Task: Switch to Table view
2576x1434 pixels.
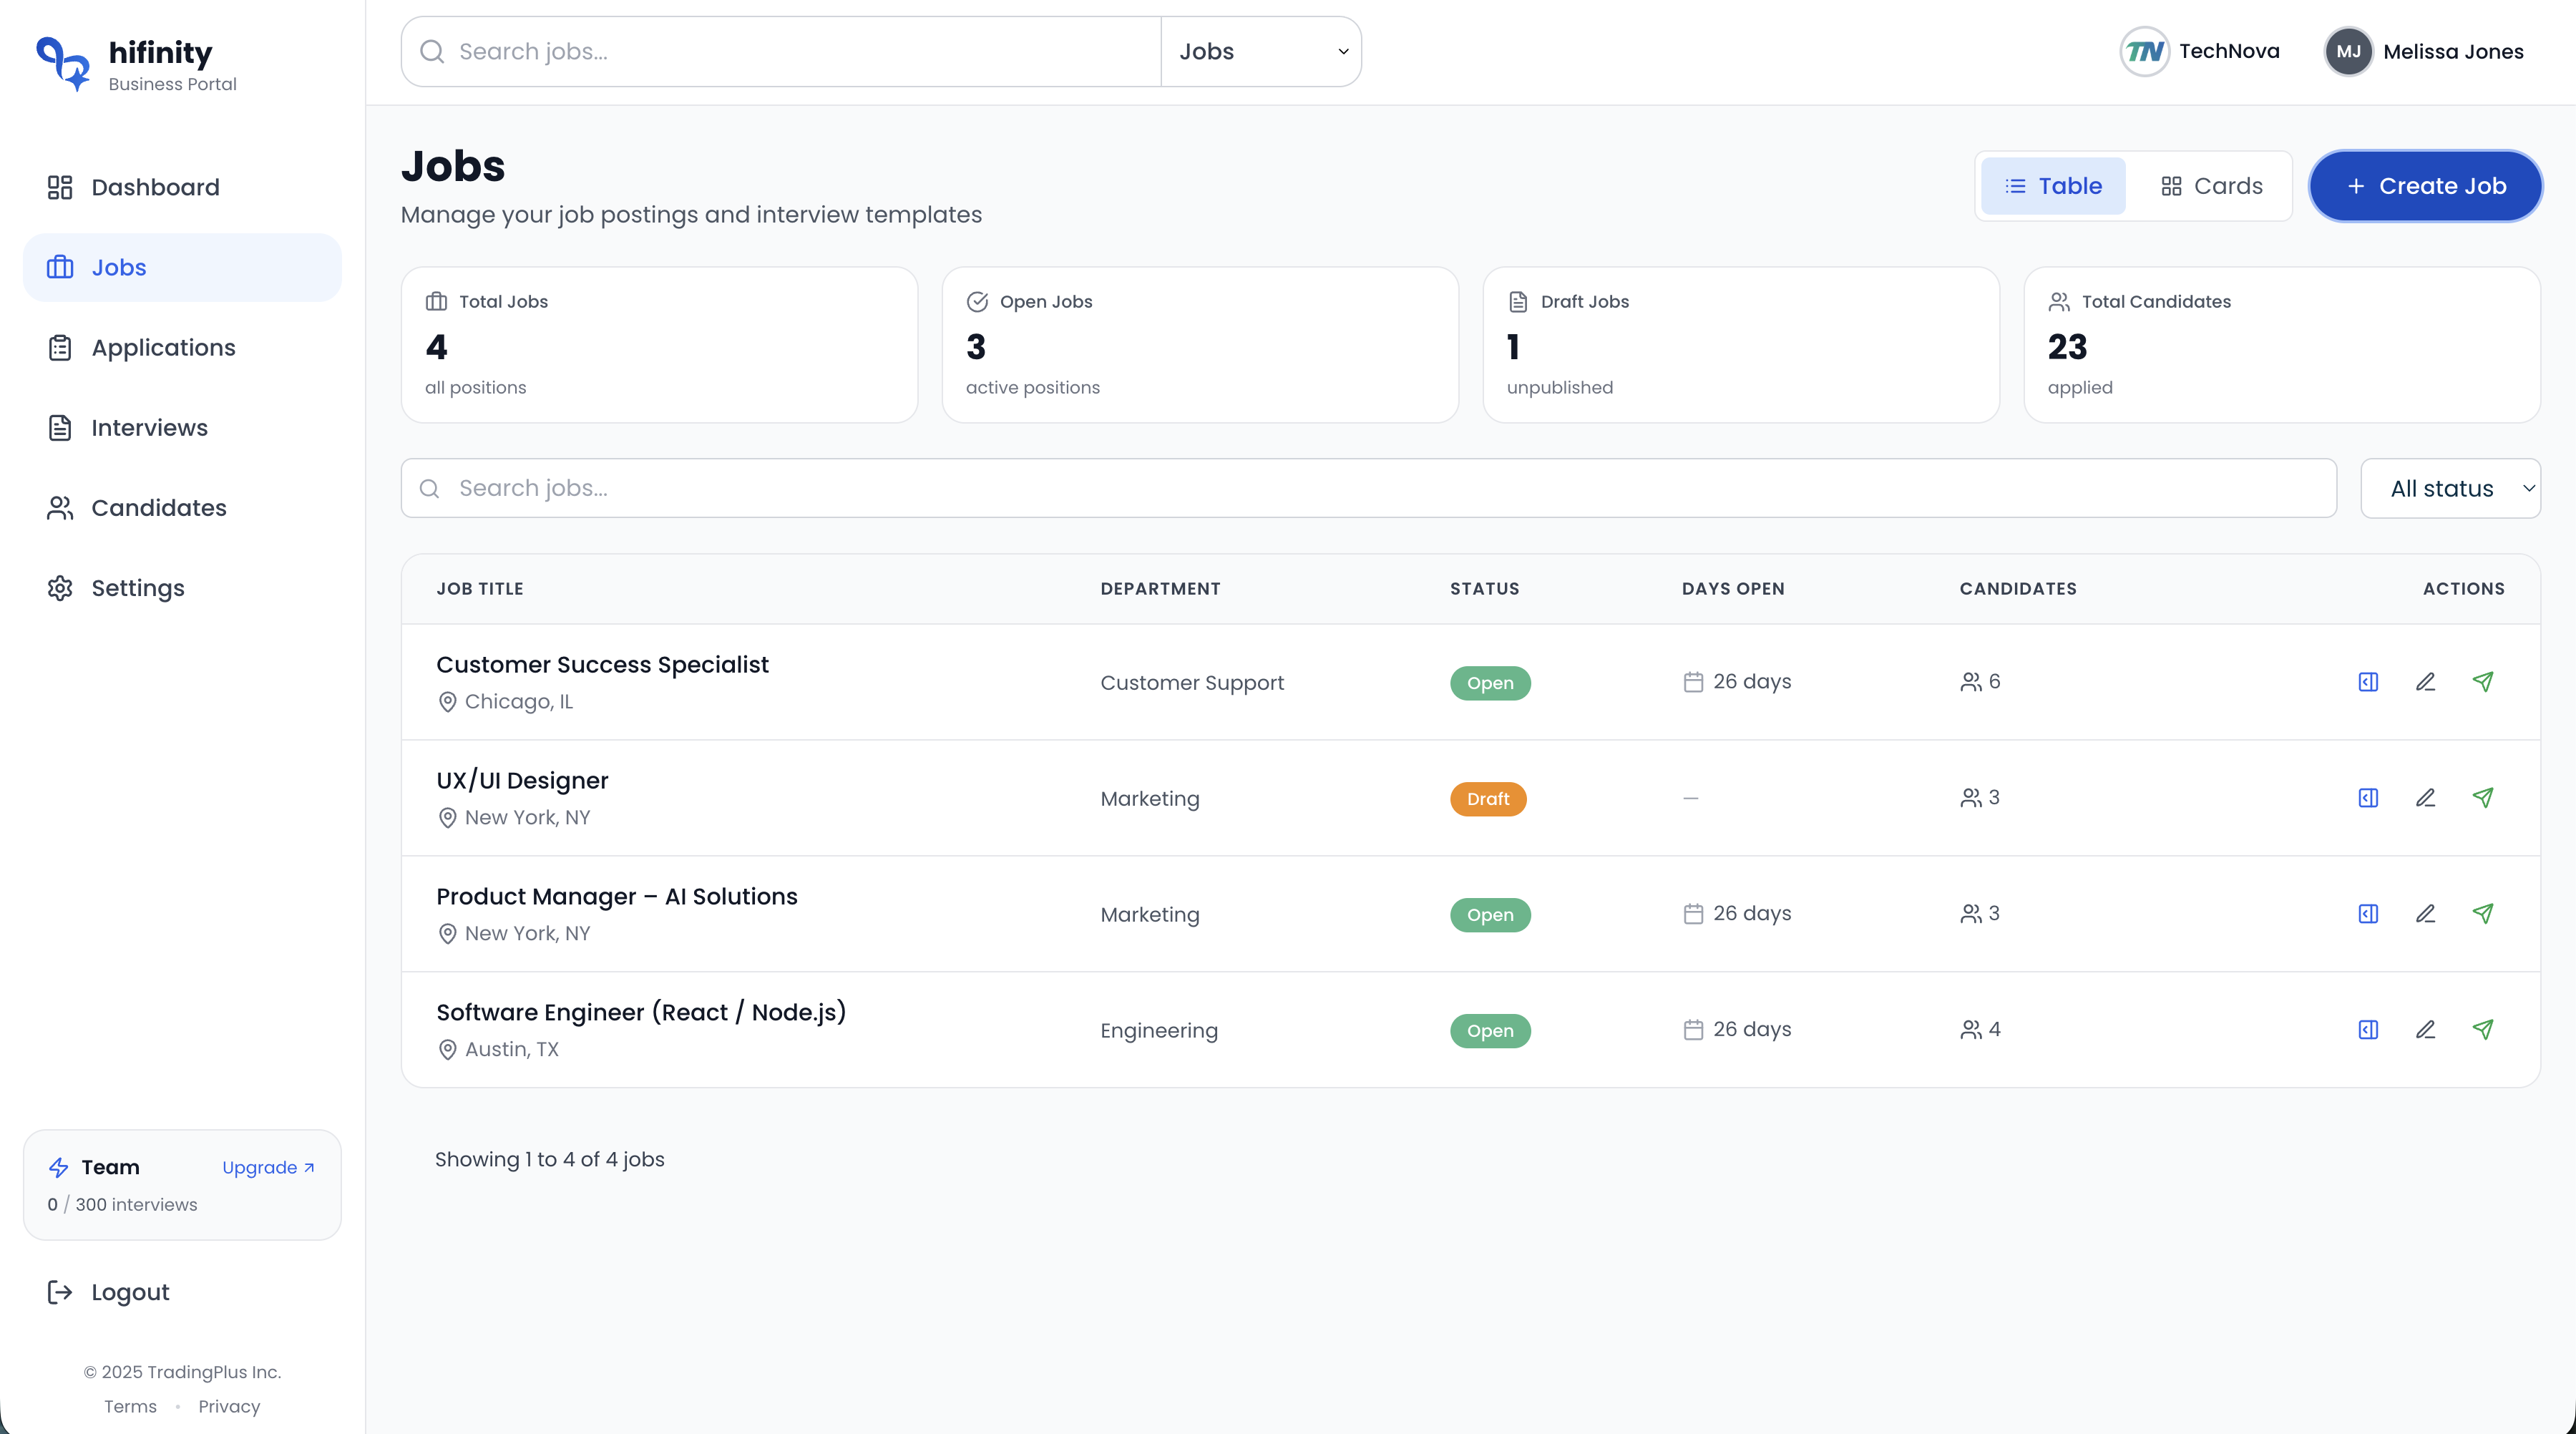Action: tap(2053, 185)
